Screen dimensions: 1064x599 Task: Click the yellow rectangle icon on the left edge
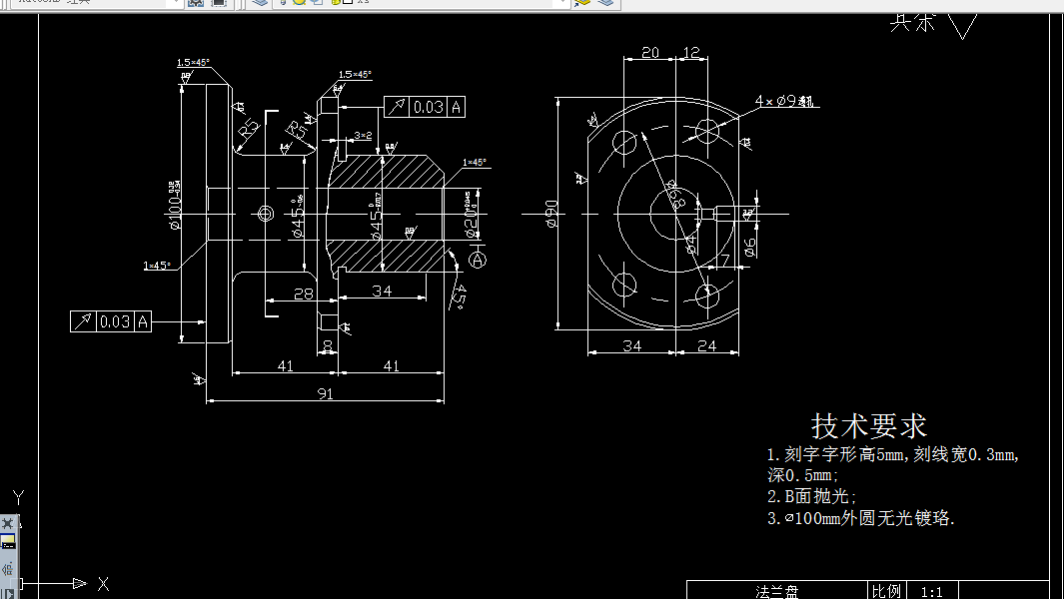(x=8, y=538)
